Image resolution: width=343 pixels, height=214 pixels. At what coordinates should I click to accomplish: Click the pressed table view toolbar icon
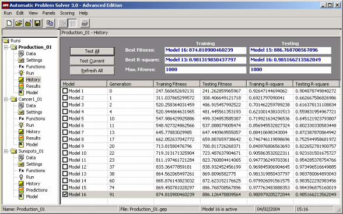[x=72, y=23]
